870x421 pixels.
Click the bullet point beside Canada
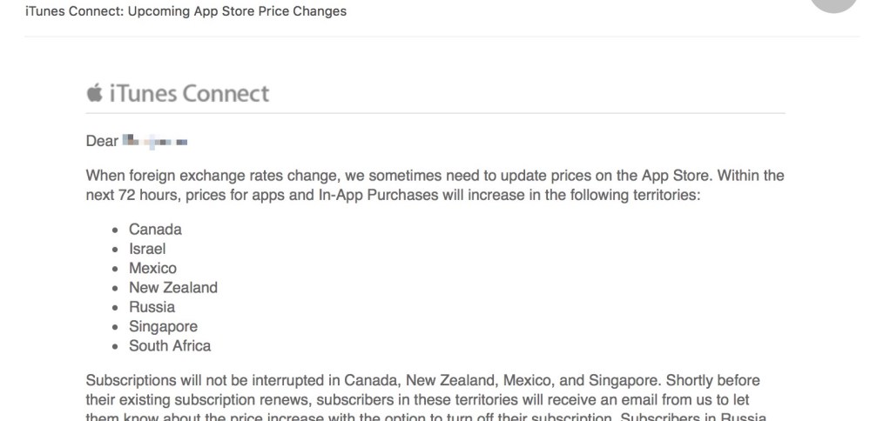(x=116, y=231)
